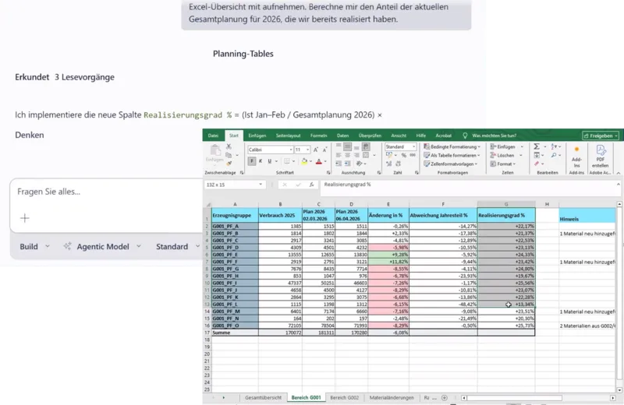Click the Freigeben share button
The width and height of the screenshot is (624, 405).
(x=601, y=136)
